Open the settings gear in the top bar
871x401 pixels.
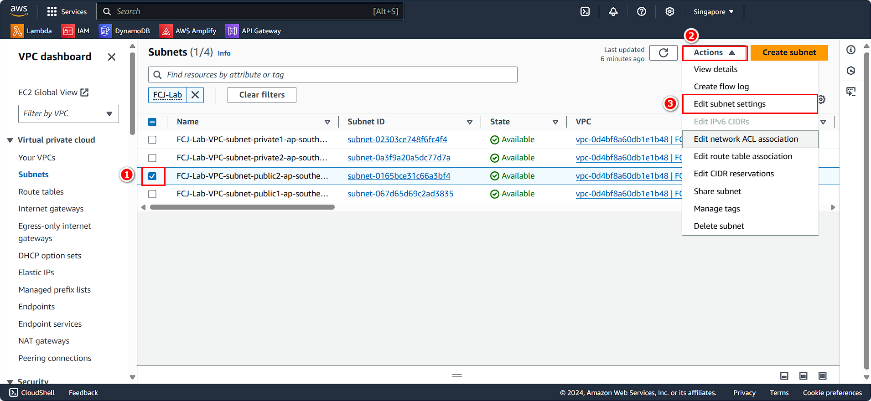pos(669,11)
